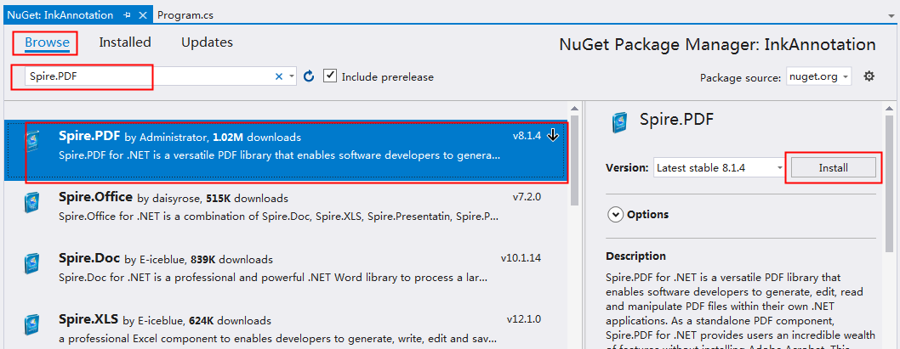Click the Spire.Office package icon
Image resolution: width=900 pixels, height=349 pixels.
click(31, 203)
